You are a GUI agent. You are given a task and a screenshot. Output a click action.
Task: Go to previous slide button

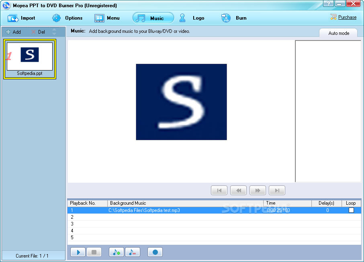[238, 190]
